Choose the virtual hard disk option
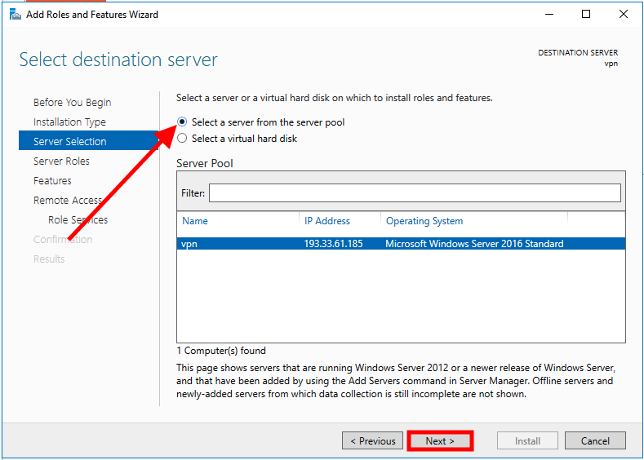Image resolution: width=644 pixels, height=460 pixels. pos(182,139)
